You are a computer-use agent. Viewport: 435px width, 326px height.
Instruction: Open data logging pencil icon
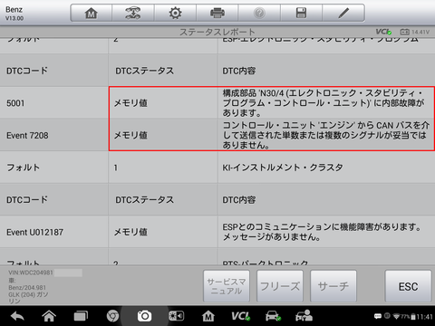click(343, 13)
